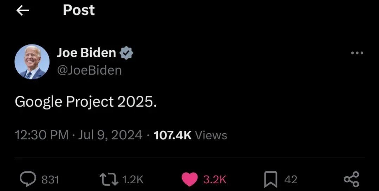Open the reply speech bubble icon
Viewport: 379px width, 191px height.
(x=27, y=179)
